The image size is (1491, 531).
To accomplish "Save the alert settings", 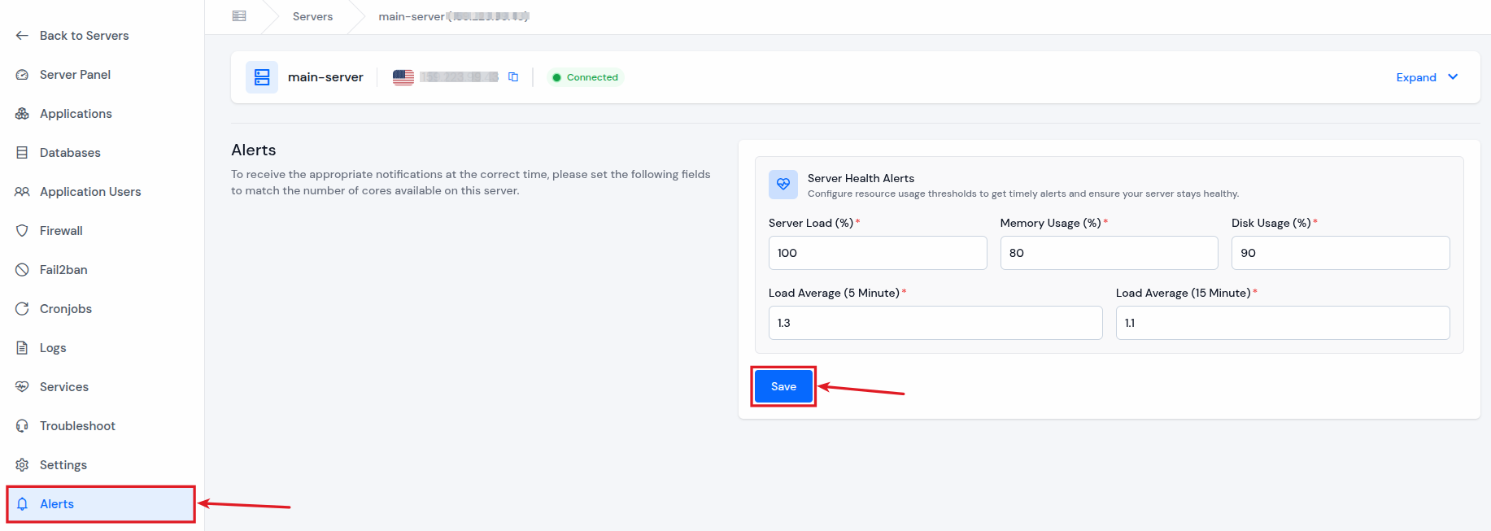I will click(783, 386).
